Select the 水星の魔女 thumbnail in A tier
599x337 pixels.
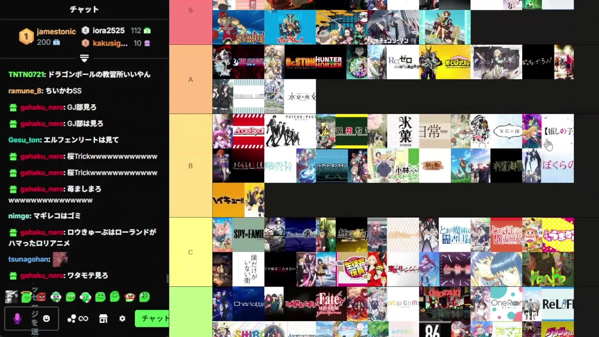[290, 96]
